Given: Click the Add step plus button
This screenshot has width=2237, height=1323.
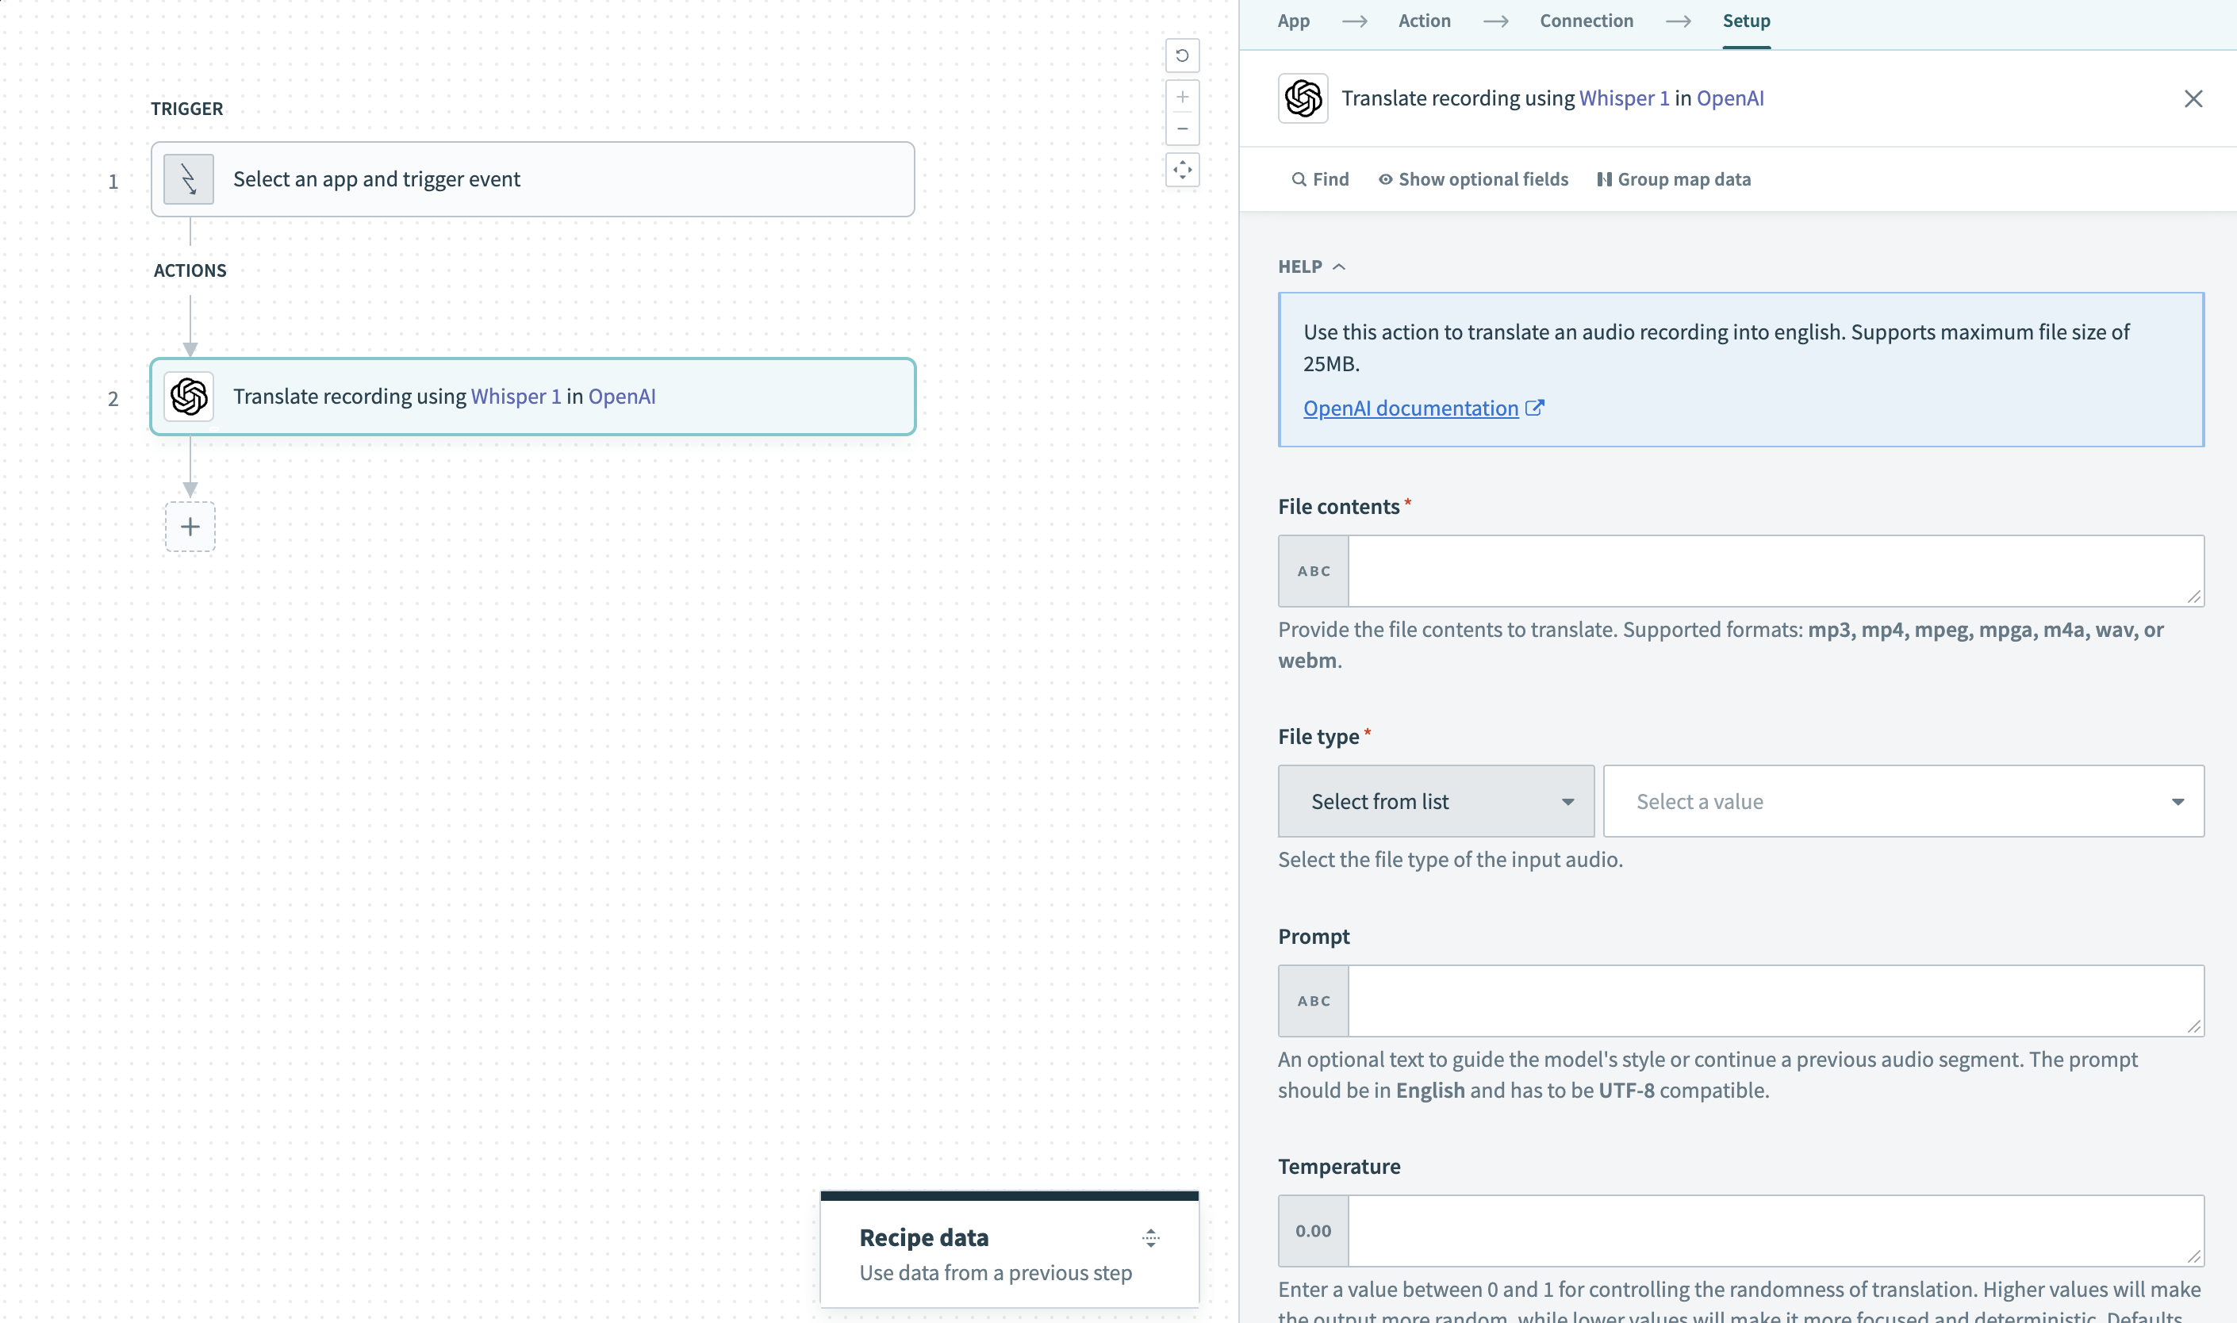Looking at the screenshot, I should click(x=190, y=526).
